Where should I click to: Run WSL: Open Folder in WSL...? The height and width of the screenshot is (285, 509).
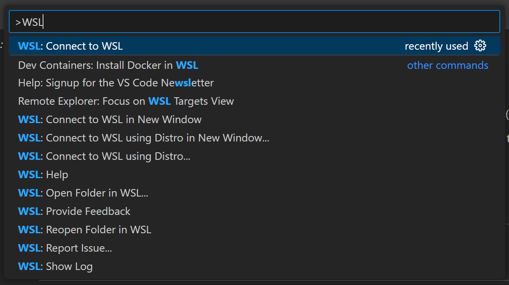tap(83, 193)
